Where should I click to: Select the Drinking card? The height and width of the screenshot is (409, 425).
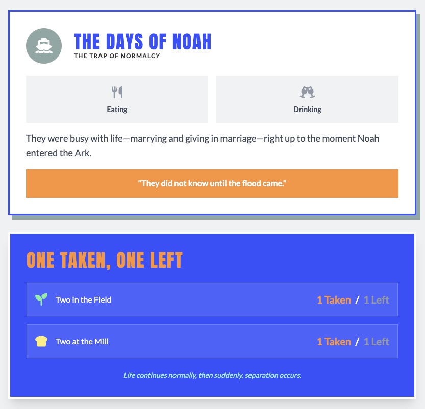tap(307, 100)
